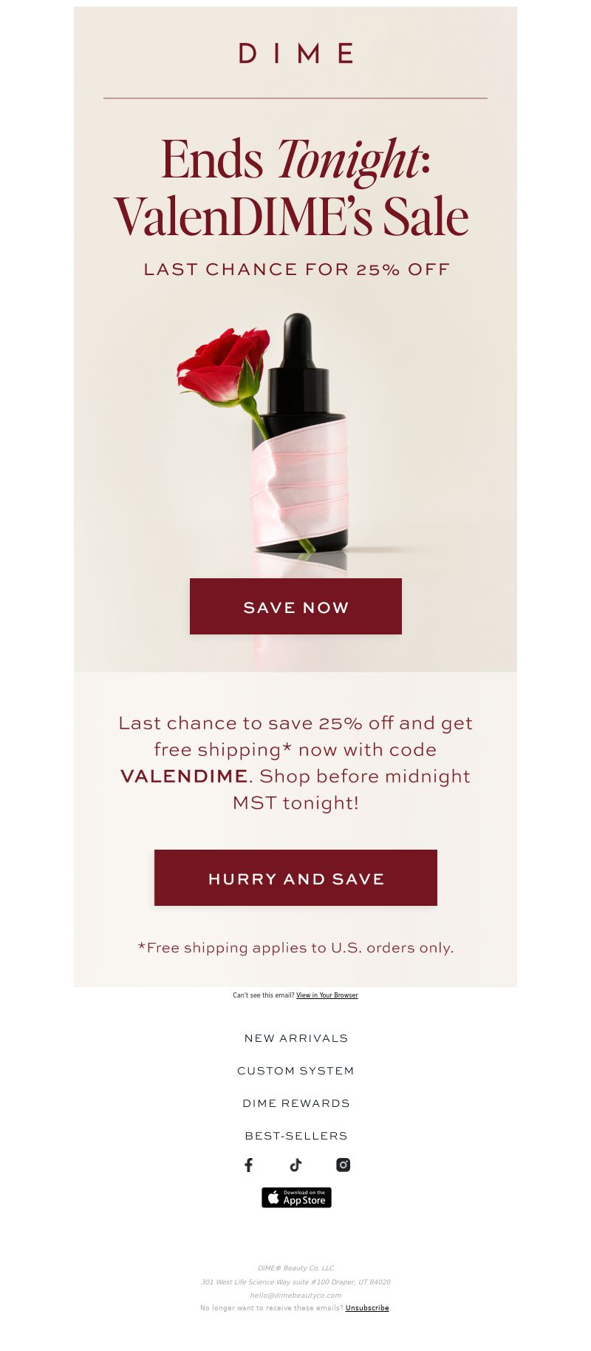Open View in Your Browser link
Viewport: 591px width, 1351px height.
[x=327, y=995]
